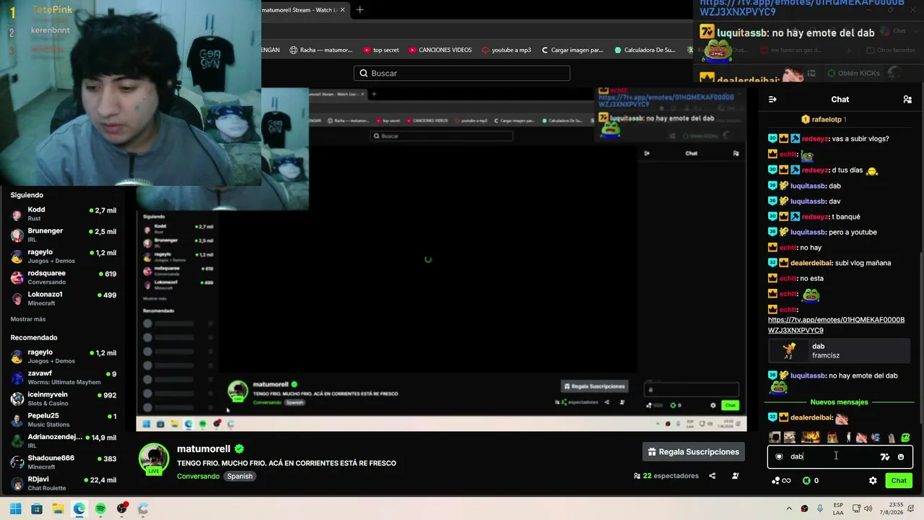Click the green KICKs balance icon
The width and height of the screenshot is (924, 520).
pyautogui.click(x=806, y=480)
